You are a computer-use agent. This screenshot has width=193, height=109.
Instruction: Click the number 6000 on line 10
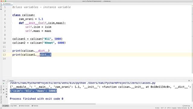[61, 43]
